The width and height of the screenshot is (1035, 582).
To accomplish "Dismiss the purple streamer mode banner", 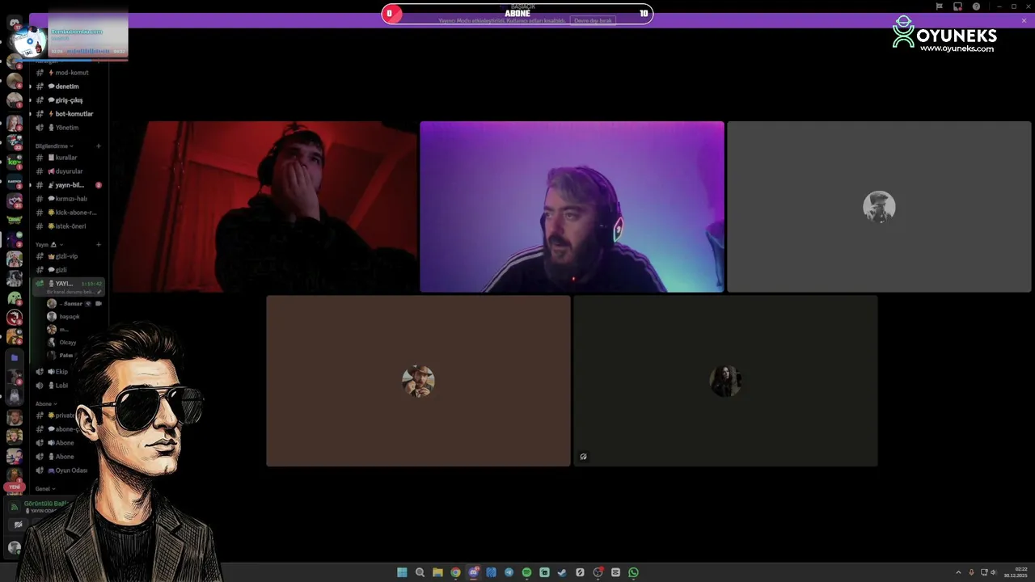I will tap(1024, 20).
